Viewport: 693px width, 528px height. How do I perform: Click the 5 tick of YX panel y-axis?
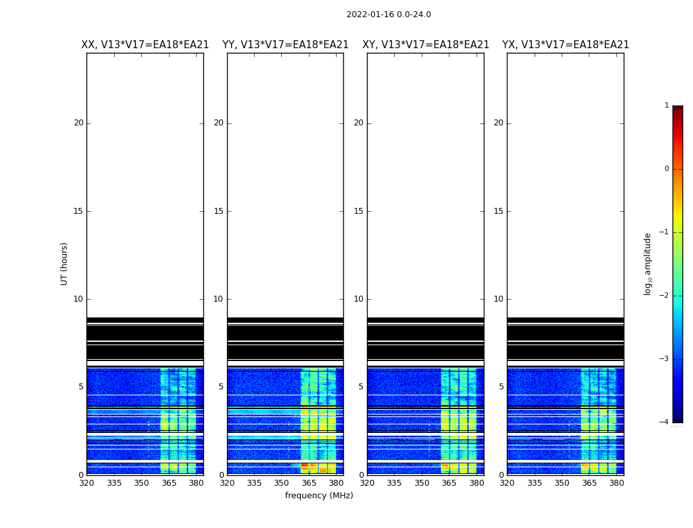(x=501, y=387)
